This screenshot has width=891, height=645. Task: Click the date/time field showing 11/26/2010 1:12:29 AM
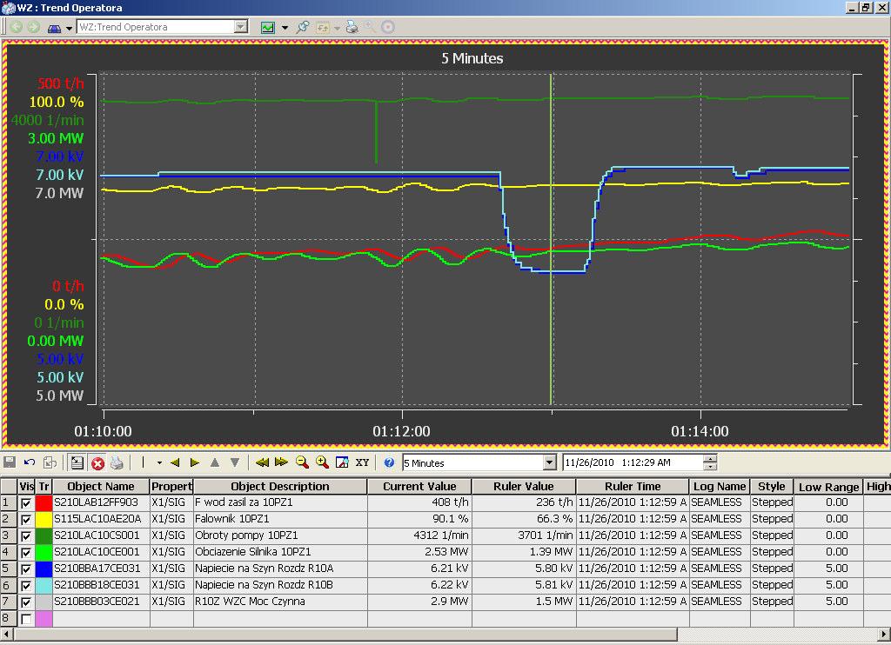(x=633, y=462)
